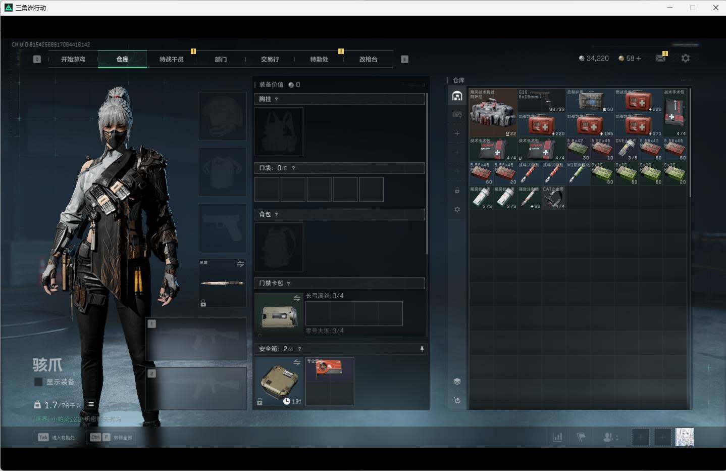Click the 安全箱 help question mark
726x471 pixels.
(x=299, y=349)
